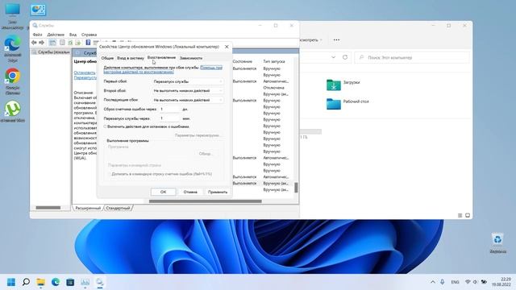Expand Explorer address bar history chevron
The width and height of the screenshot is (516, 290).
click(333, 57)
